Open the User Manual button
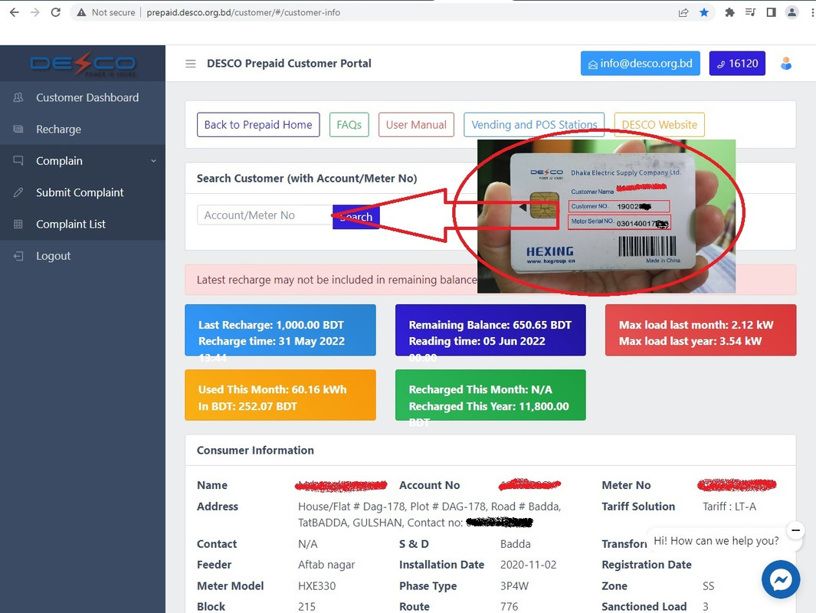Image resolution: width=816 pixels, height=613 pixels. (x=416, y=125)
